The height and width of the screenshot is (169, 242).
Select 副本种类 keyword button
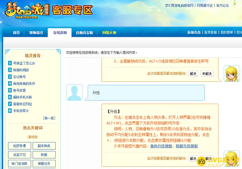tap(44, 146)
